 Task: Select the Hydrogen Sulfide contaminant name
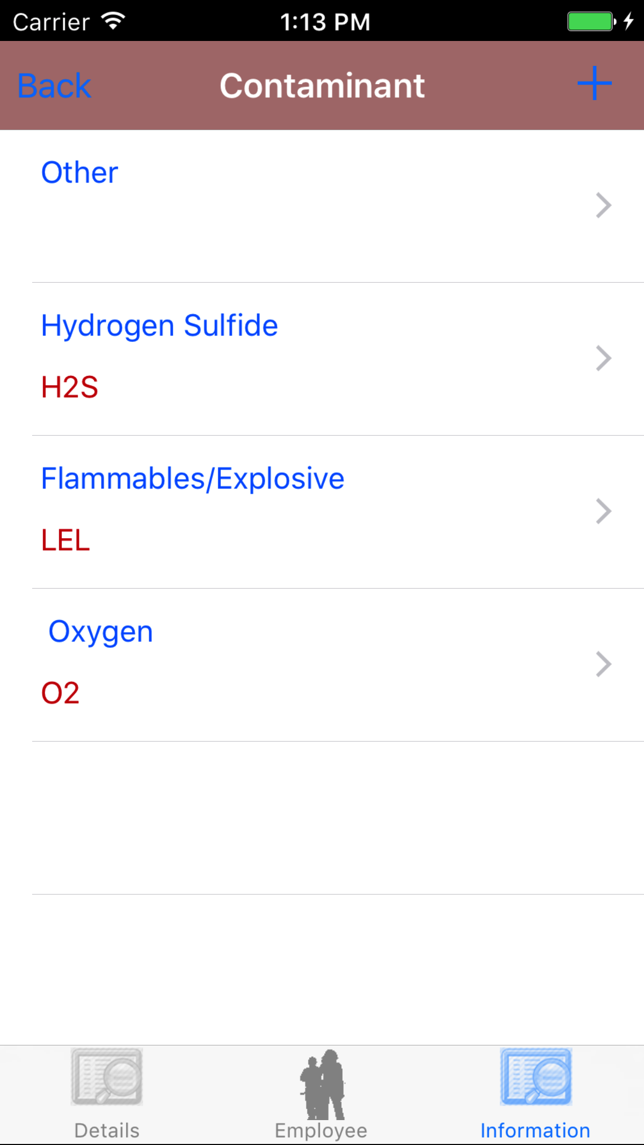[x=159, y=326]
